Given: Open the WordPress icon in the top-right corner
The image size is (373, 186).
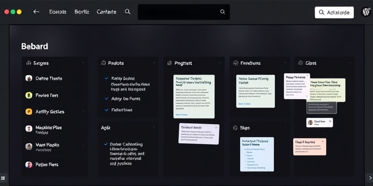Looking at the screenshot, I should [x=366, y=13].
